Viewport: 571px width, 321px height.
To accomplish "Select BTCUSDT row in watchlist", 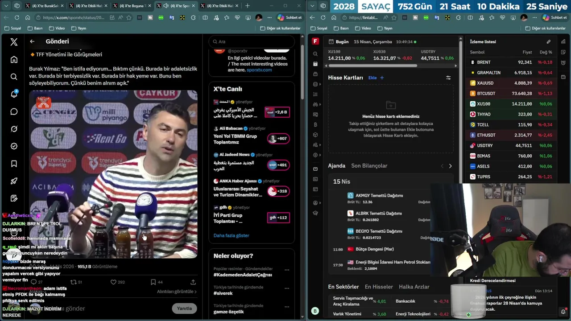I will (x=512, y=94).
